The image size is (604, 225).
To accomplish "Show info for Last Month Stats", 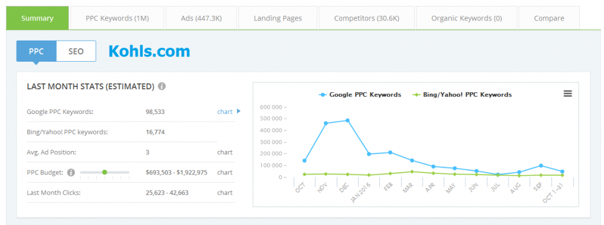I will [162, 86].
